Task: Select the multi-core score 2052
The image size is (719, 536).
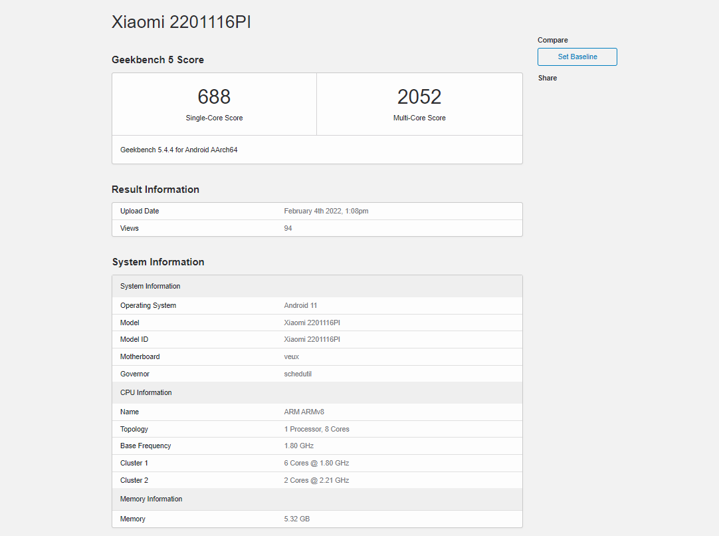Action: point(419,97)
